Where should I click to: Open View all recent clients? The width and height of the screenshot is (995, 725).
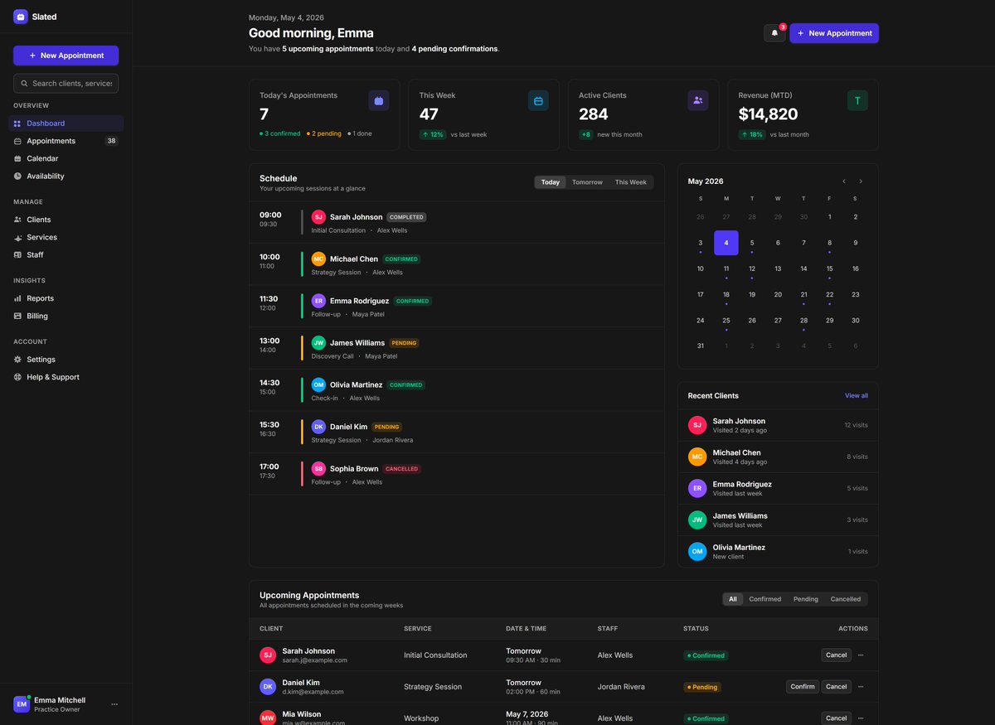857,396
